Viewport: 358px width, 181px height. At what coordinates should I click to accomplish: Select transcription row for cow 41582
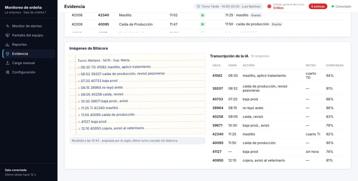tap(278, 76)
